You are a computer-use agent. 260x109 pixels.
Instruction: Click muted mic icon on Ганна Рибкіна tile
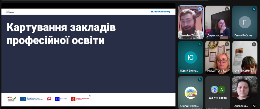254,9
